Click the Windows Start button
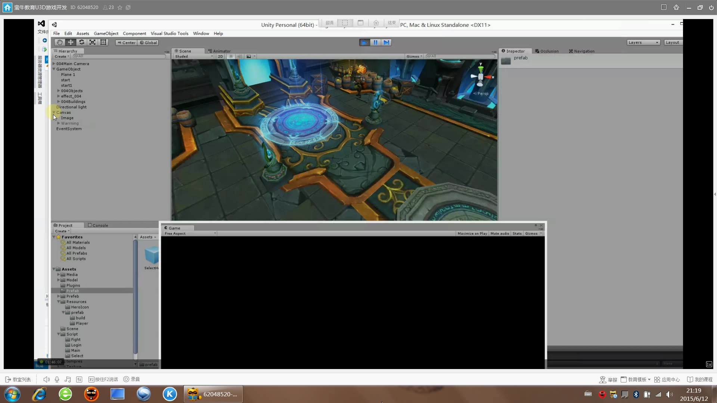The height and width of the screenshot is (403, 717). tap(12, 394)
